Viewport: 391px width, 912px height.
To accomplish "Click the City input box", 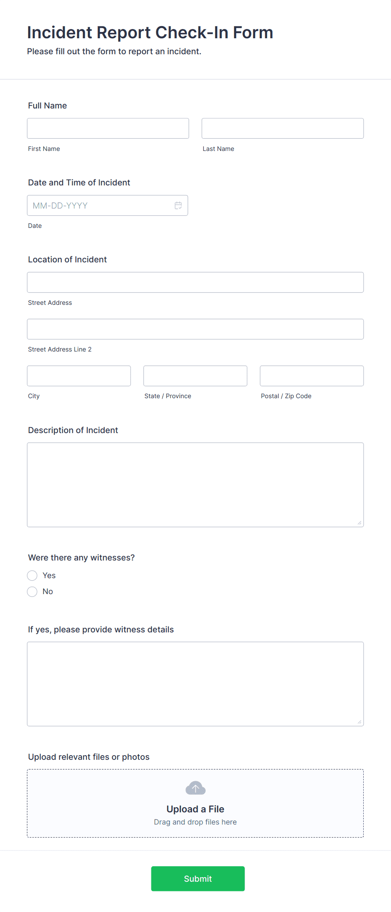I will coord(79,375).
